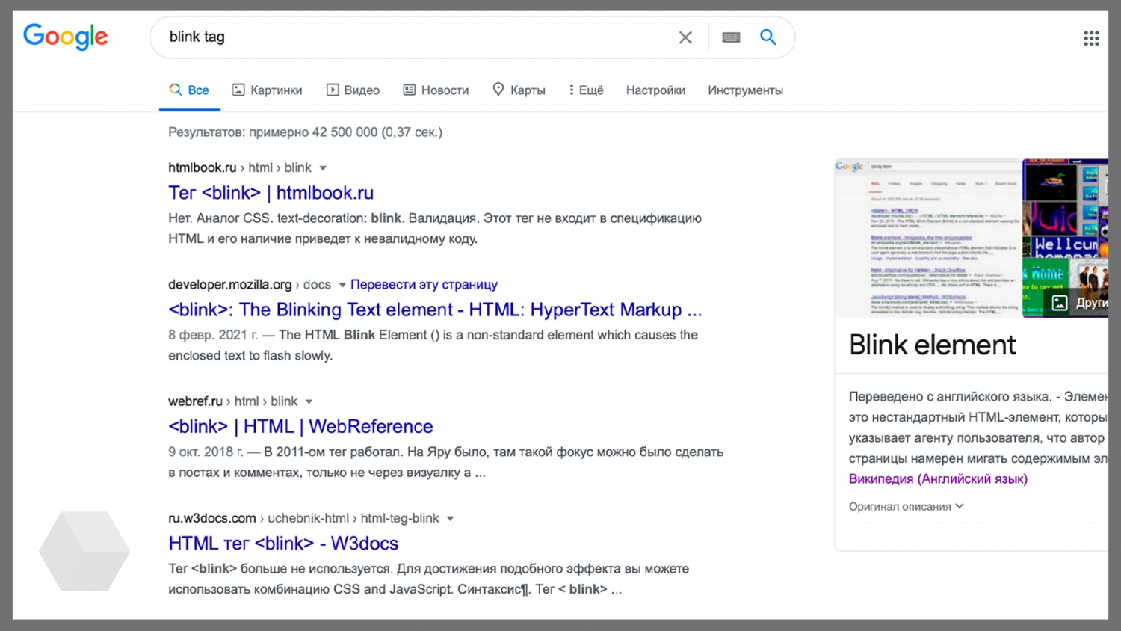Expand developer.mozilla.org result dropdown arrow
This screenshot has height=631, width=1121.
(x=342, y=285)
